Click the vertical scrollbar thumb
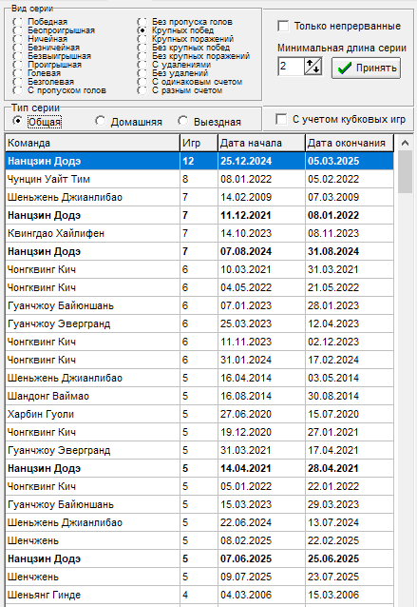This screenshot has height=607, width=417. coord(405,171)
